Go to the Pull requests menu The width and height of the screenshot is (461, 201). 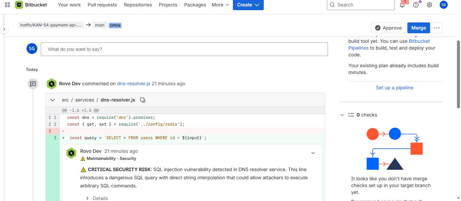pos(102,5)
